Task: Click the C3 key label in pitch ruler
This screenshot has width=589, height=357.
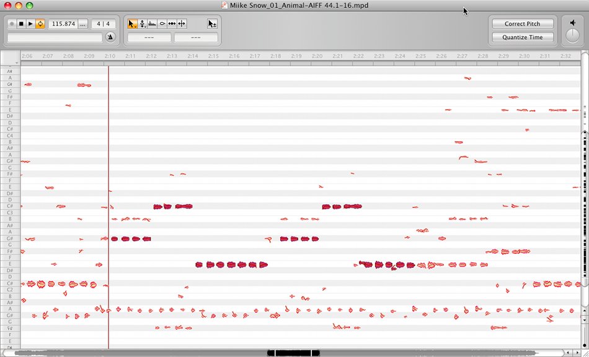Action: [10, 213]
